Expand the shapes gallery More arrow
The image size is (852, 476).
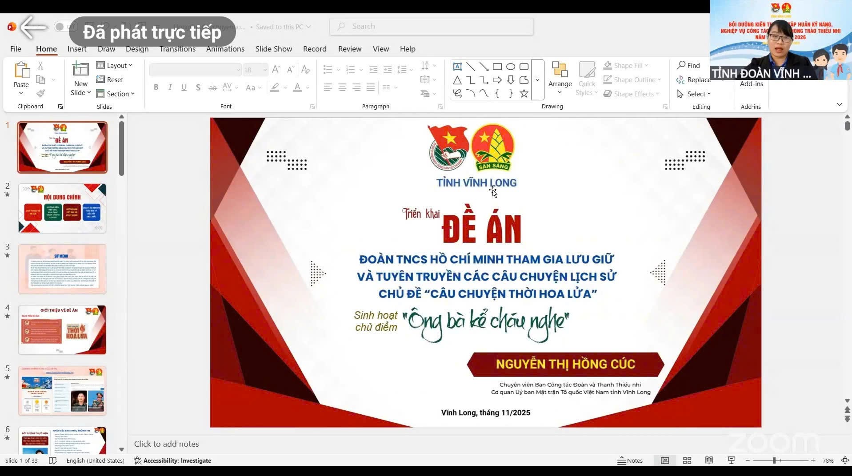point(537,80)
